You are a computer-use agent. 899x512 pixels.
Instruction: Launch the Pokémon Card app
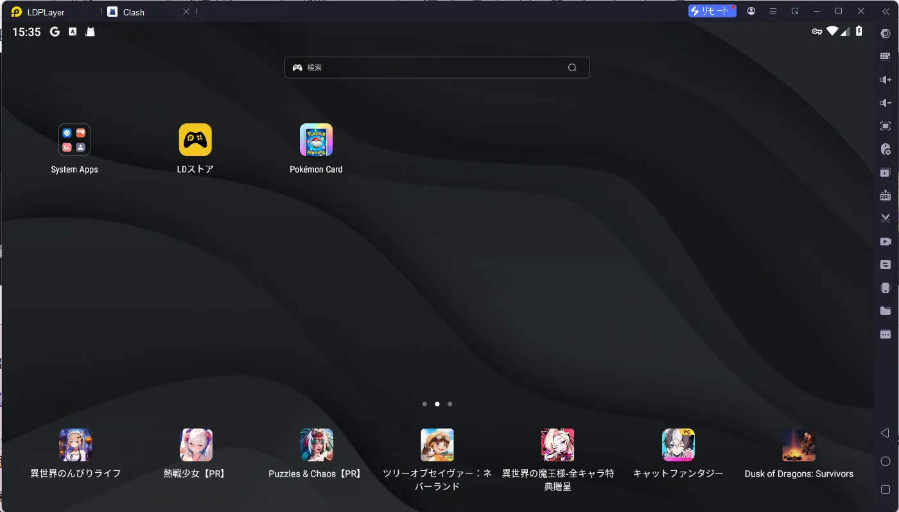316,140
